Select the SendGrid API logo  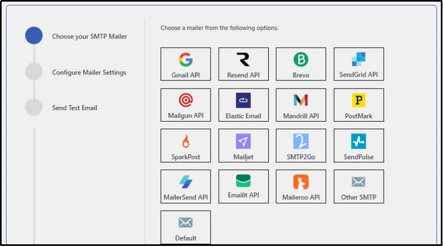[x=358, y=59]
